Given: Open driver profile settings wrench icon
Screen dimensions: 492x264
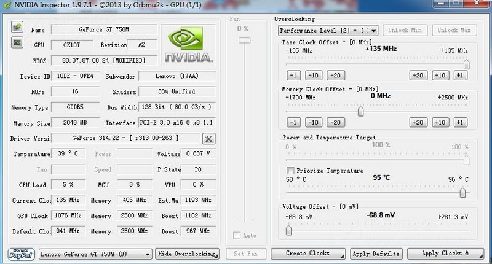Looking at the screenshot, I should click(x=208, y=139).
